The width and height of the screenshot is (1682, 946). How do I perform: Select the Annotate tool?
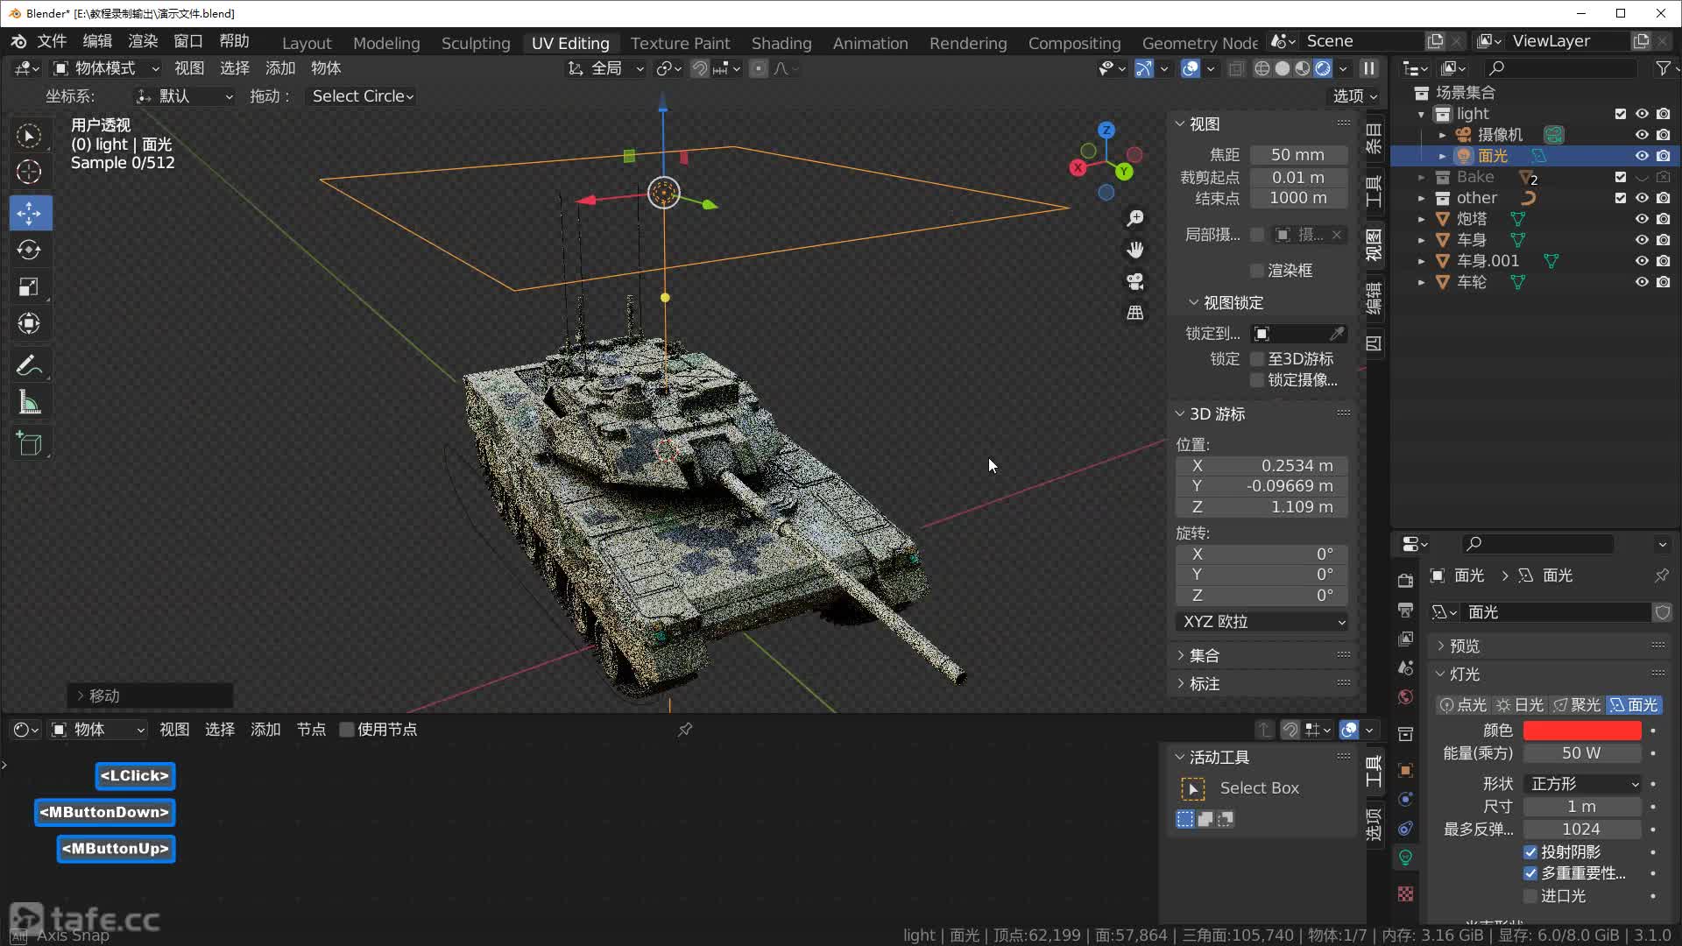[29, 364]
